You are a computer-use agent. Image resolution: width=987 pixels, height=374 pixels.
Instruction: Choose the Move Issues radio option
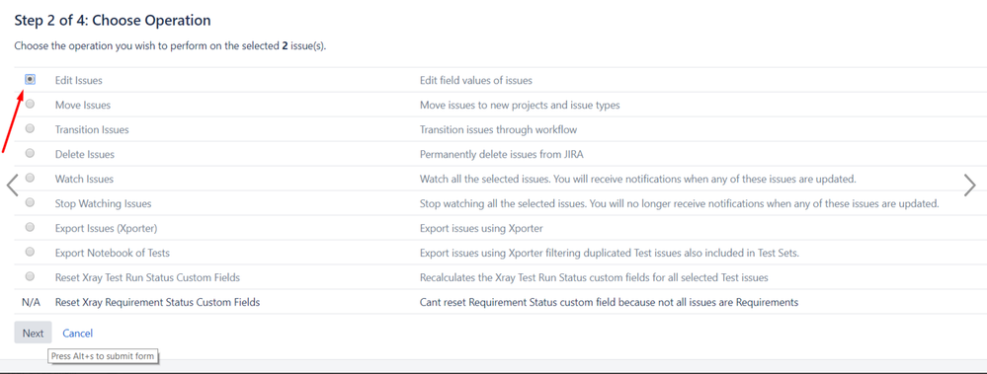coord(30,105)
